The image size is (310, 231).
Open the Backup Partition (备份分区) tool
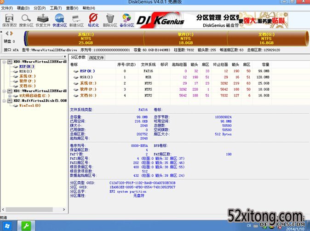pyautogui.click(x=127, y=20)
